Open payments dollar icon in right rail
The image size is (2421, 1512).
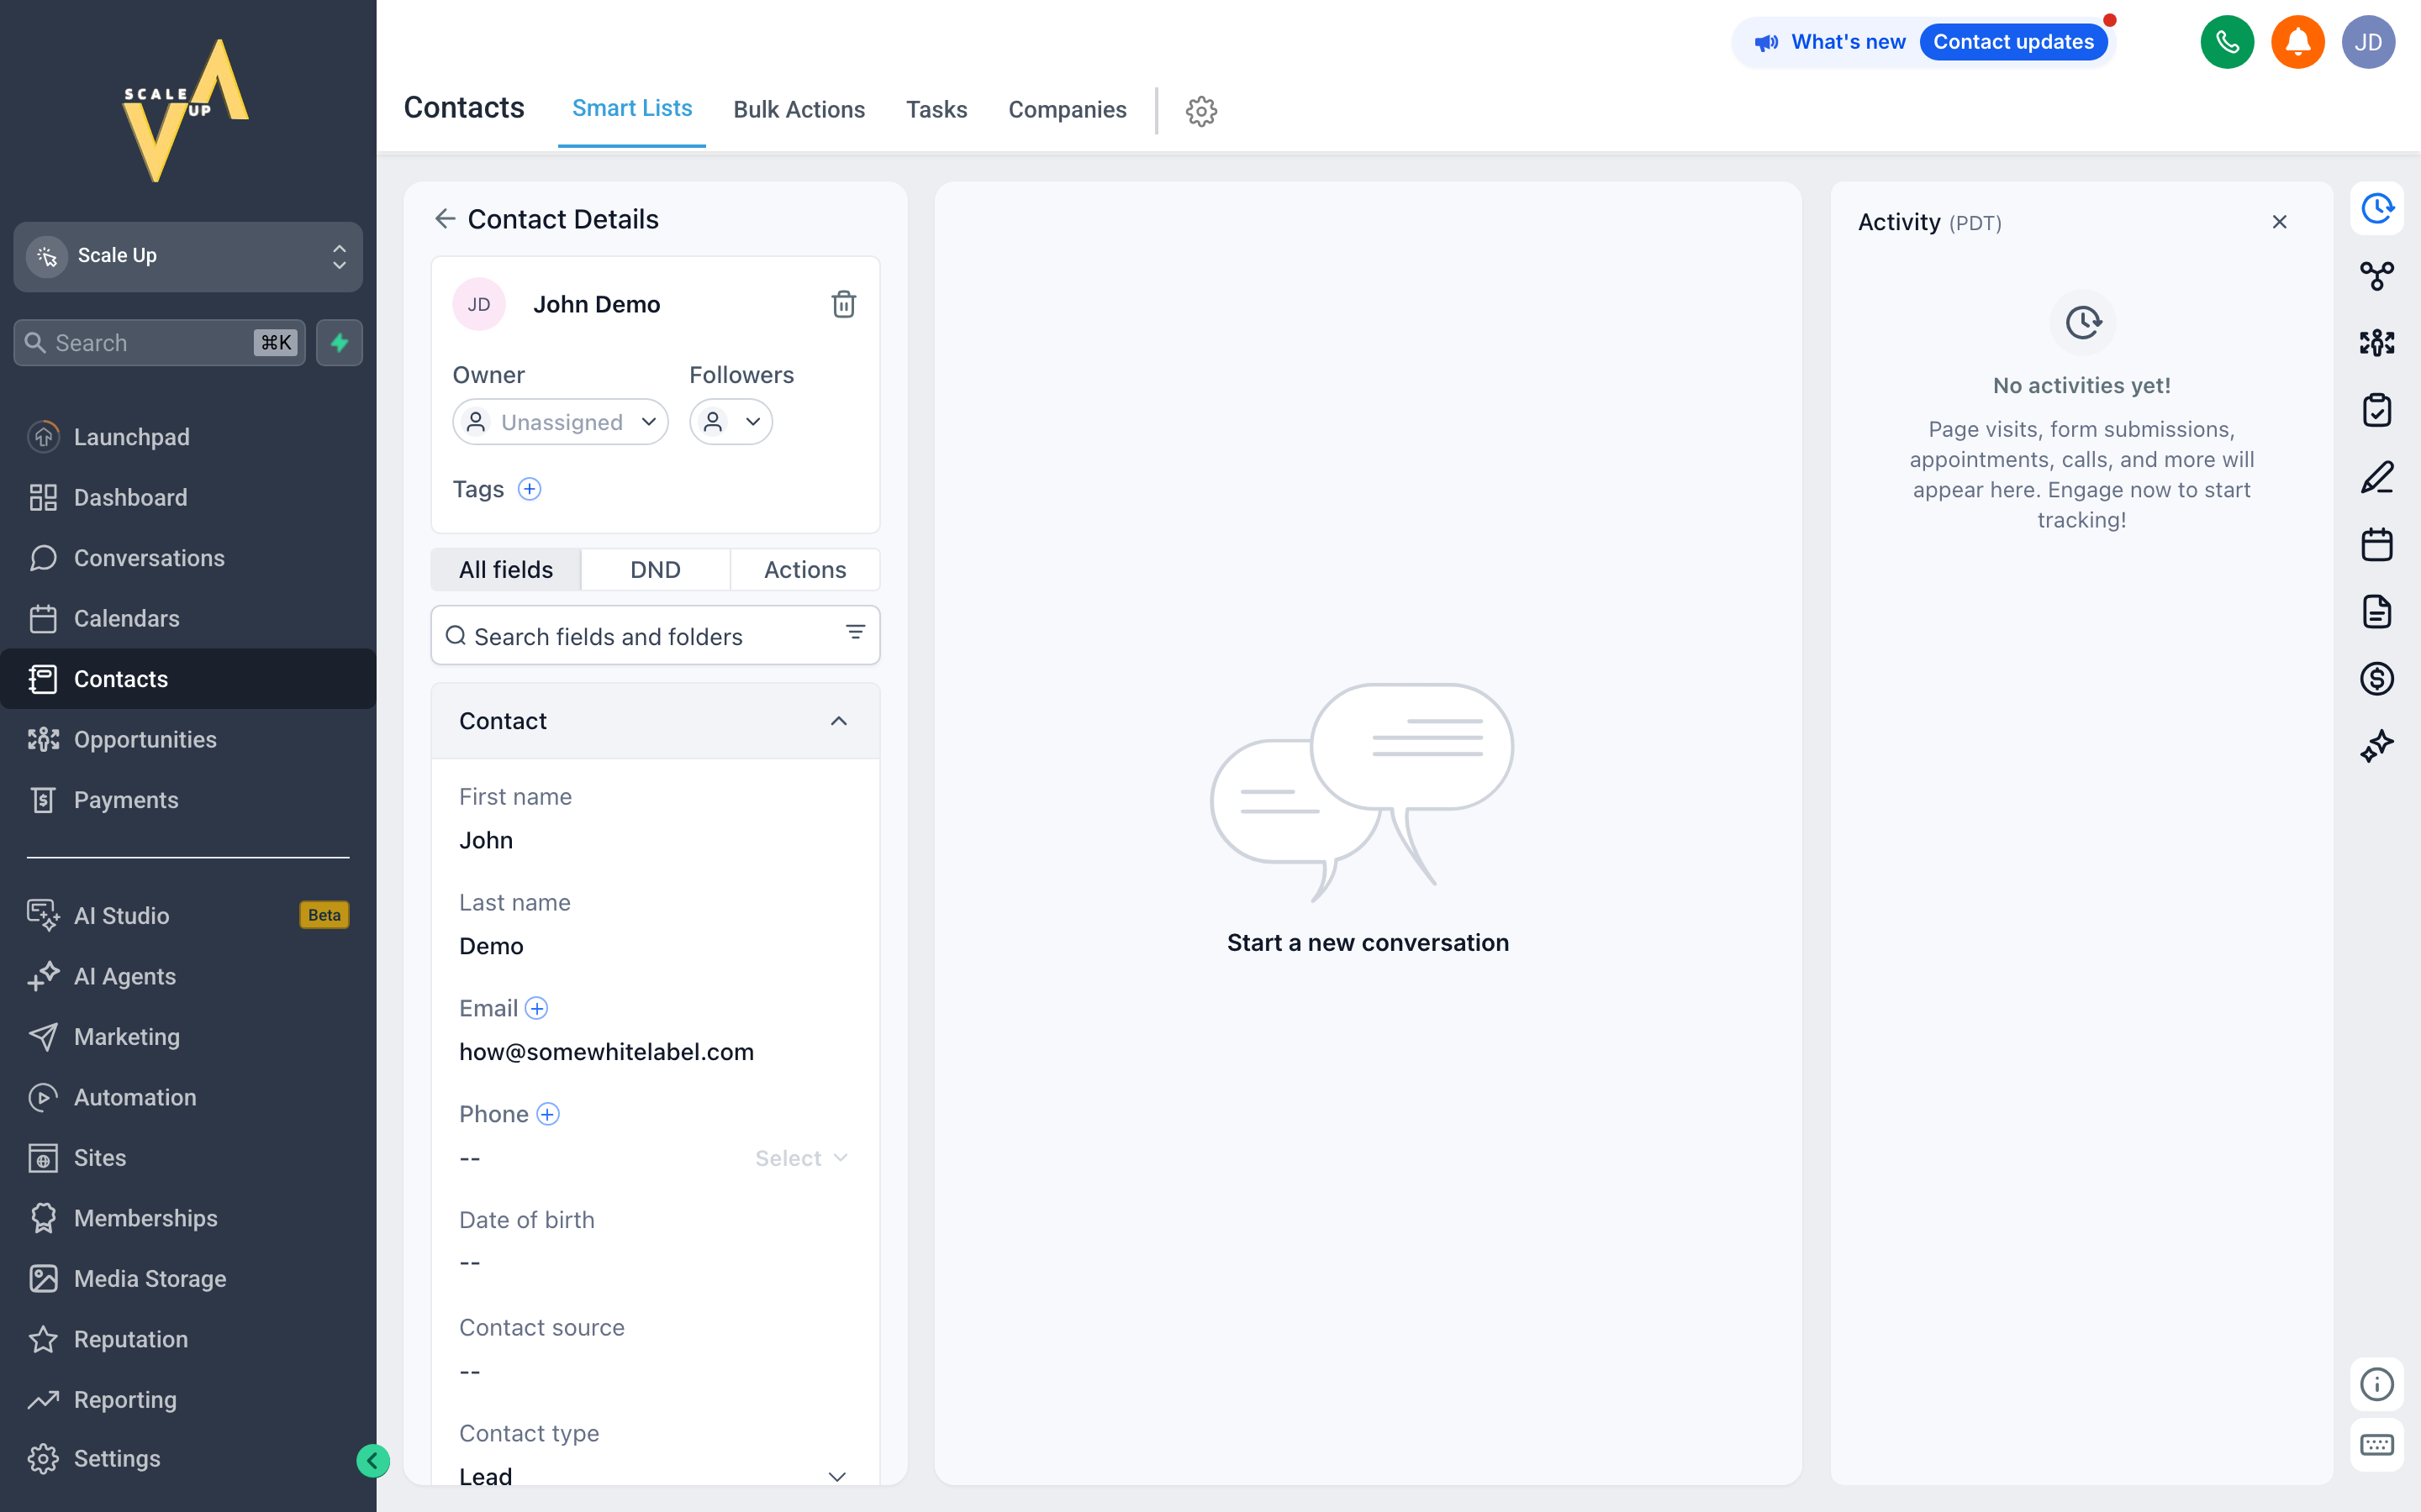tap(2377, 679)
